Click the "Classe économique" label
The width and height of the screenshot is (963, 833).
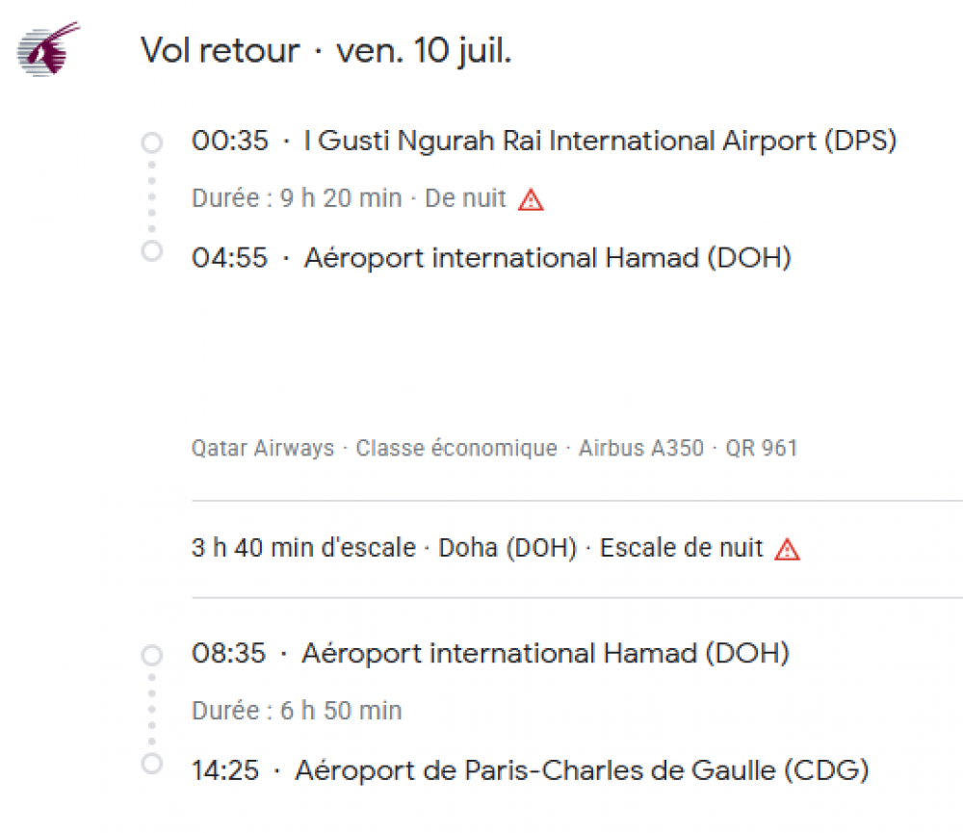pyautogui.click(x=456, y=449)
